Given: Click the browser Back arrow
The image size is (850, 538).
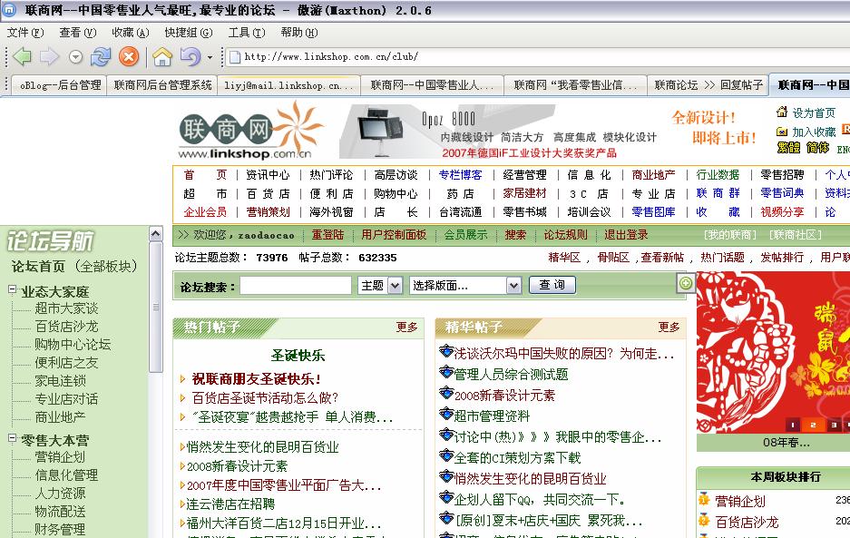Looking at the screenshot, I should tap(22, 56).
